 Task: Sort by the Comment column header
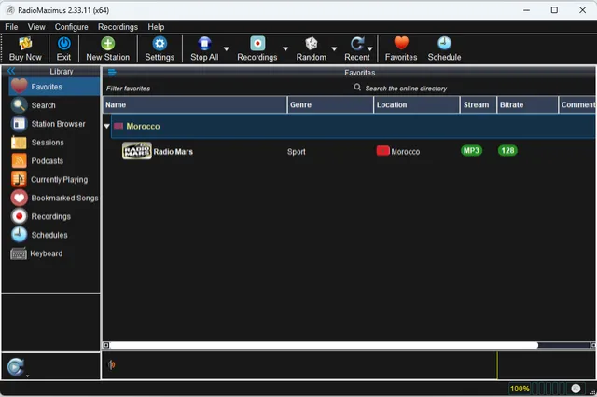coord(577,105)
